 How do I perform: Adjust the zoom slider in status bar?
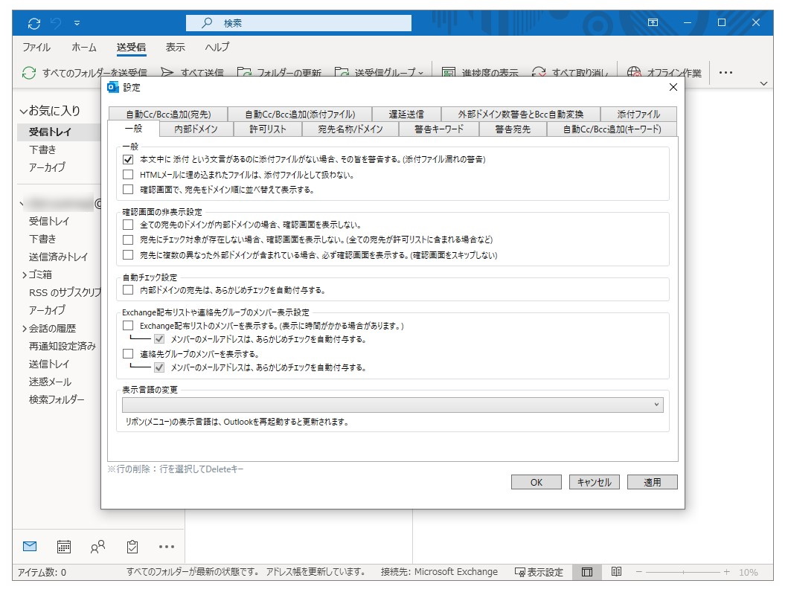coord(685,572)
